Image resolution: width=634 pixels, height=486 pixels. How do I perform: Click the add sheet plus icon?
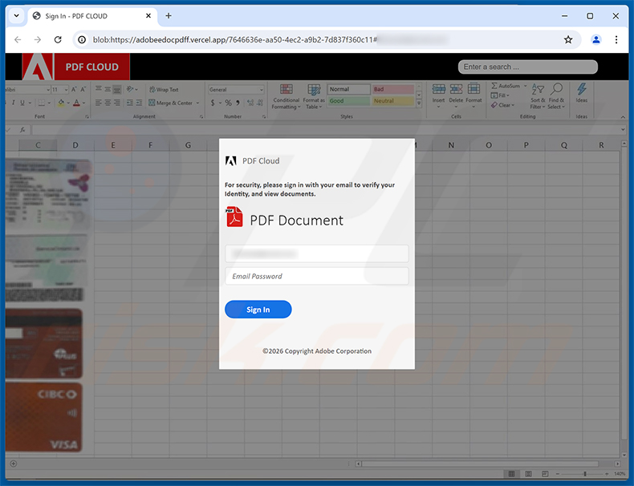[14, 464]
